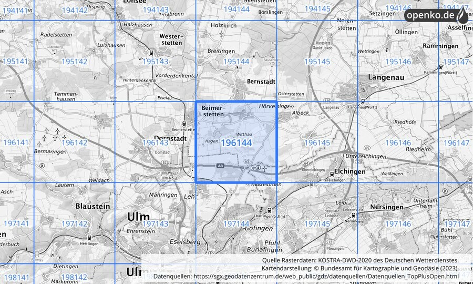Screen dimensions: 473x284
Task: Select grid cell label 197146
Action: pyautogui.click(x=398, y=224)
